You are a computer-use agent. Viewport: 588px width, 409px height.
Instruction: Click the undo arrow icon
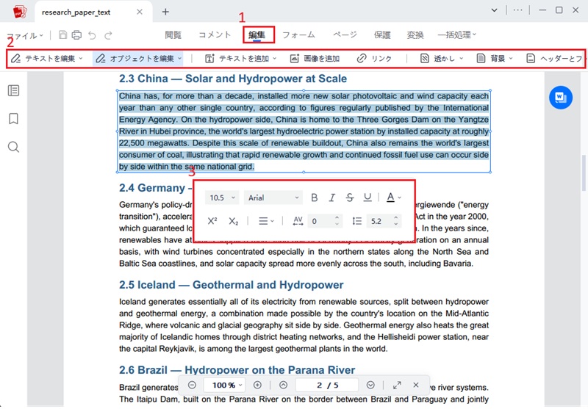tap(93, 35)
